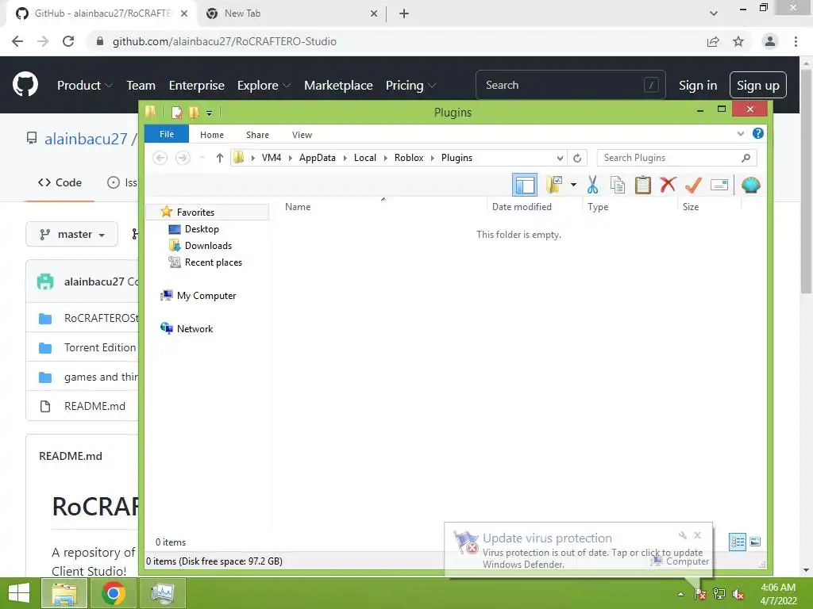Sort by Date modified column header
The width and height of the screenshot is (813, 609).
pyautogui.click(x=522, y=207)
